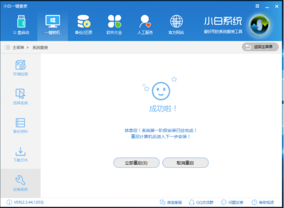Click the globe website icon
The image size is (284, 208).
coord(176,21)
